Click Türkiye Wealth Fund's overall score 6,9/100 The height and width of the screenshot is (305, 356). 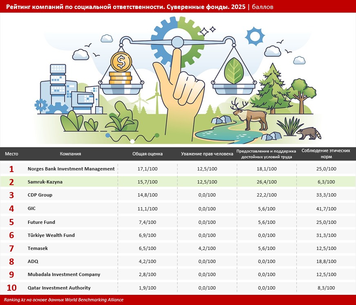pos(147,235)
